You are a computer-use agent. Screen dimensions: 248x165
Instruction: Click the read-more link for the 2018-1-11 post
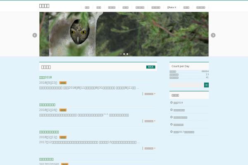[150, 148]
